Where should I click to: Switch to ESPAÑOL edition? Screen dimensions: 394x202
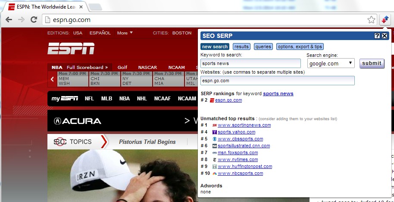[x=100, y=33]
